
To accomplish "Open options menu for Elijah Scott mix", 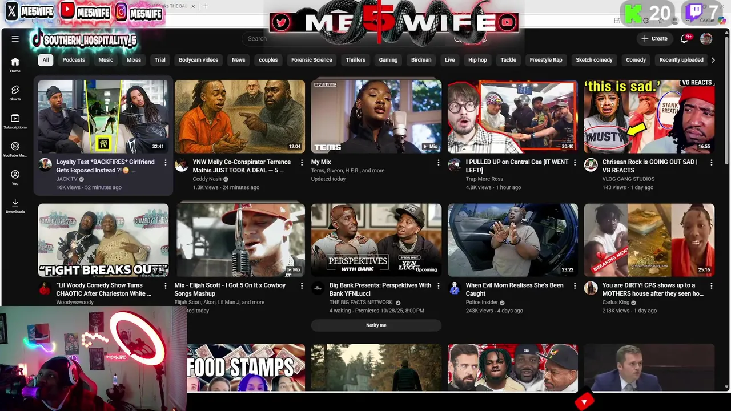I will point(302,286).
